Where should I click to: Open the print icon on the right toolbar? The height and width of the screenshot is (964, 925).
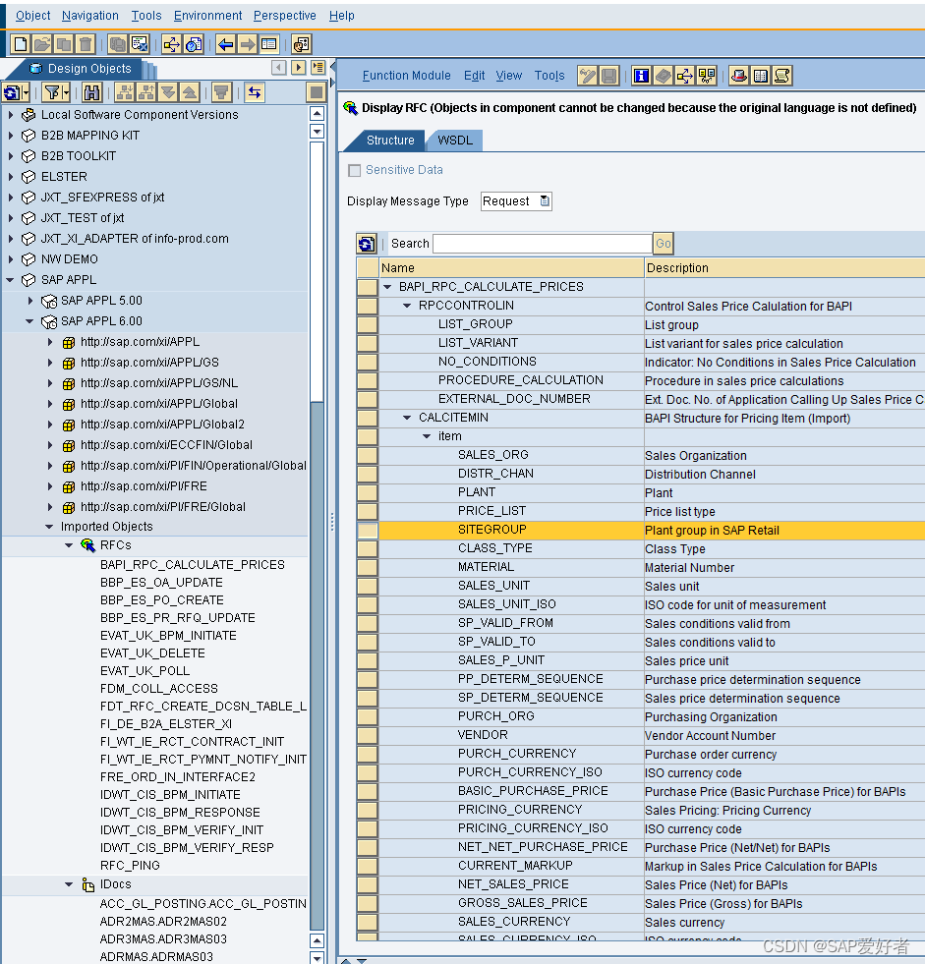pos(737,74)
